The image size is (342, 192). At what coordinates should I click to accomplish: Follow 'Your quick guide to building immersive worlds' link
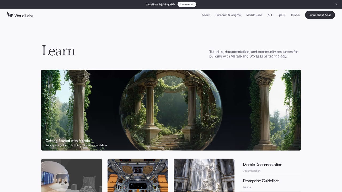[76, 145]
